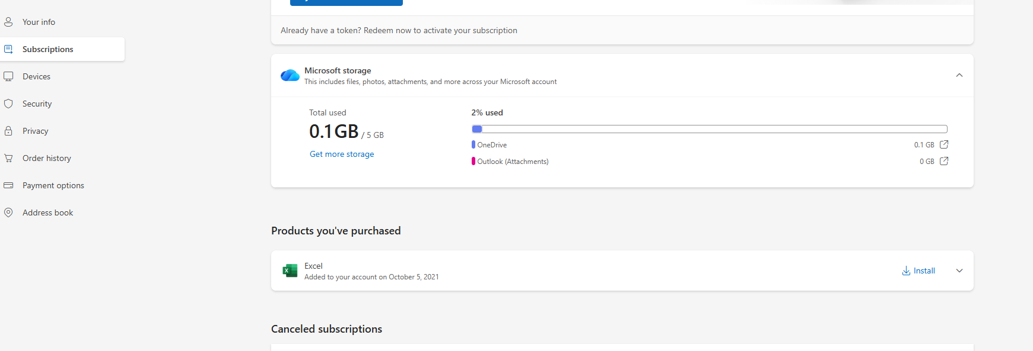Click the Order history cart icon
Image resolution: width=1033 pixels, height=351 pixels.
pyautogui.click(x=8, y=158)
